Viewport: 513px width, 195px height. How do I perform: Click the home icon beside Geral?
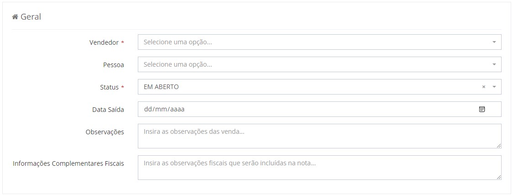15,17
